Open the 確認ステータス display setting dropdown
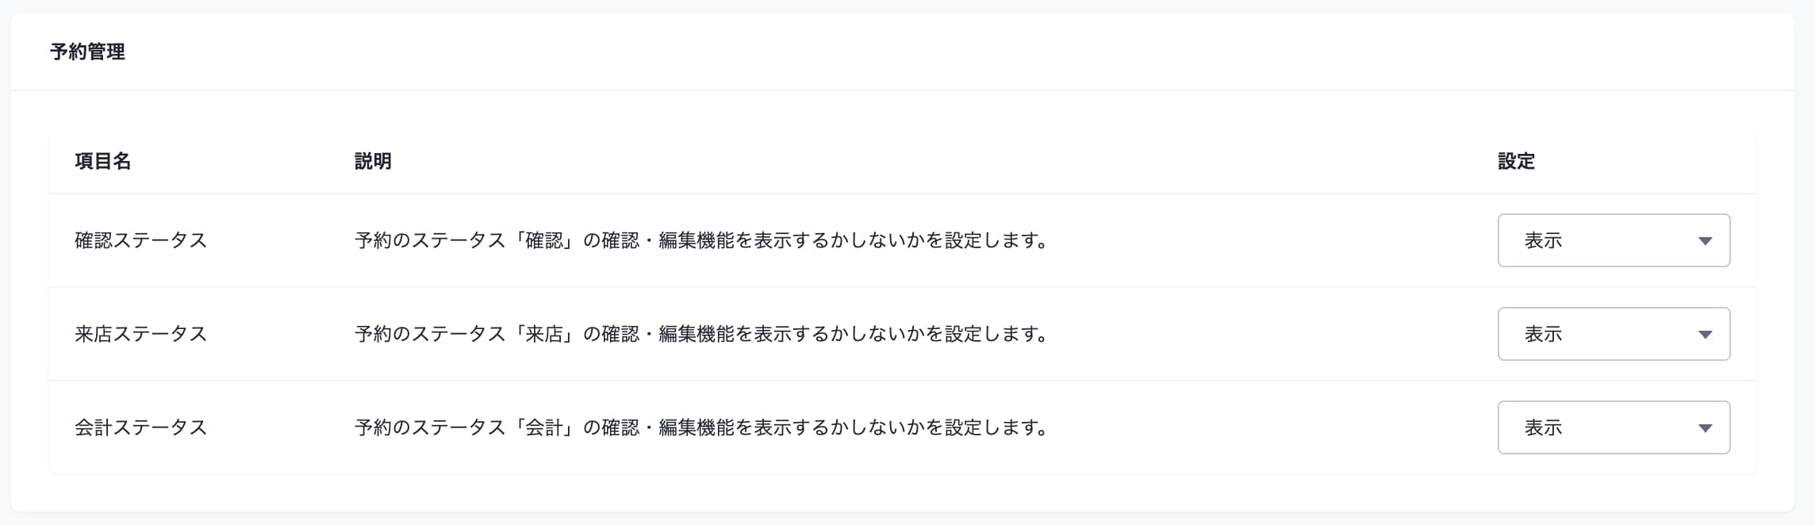Image resolution: width=1815 pixels, height=525 pixels. pos(1614,240)
